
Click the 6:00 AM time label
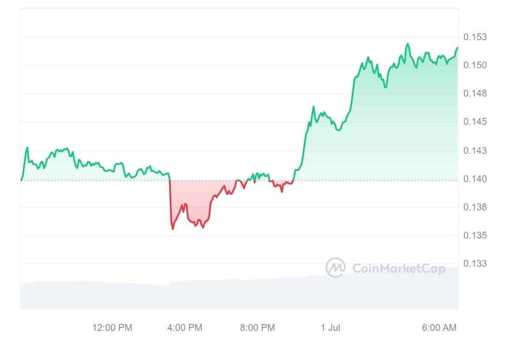coord(439,328)
